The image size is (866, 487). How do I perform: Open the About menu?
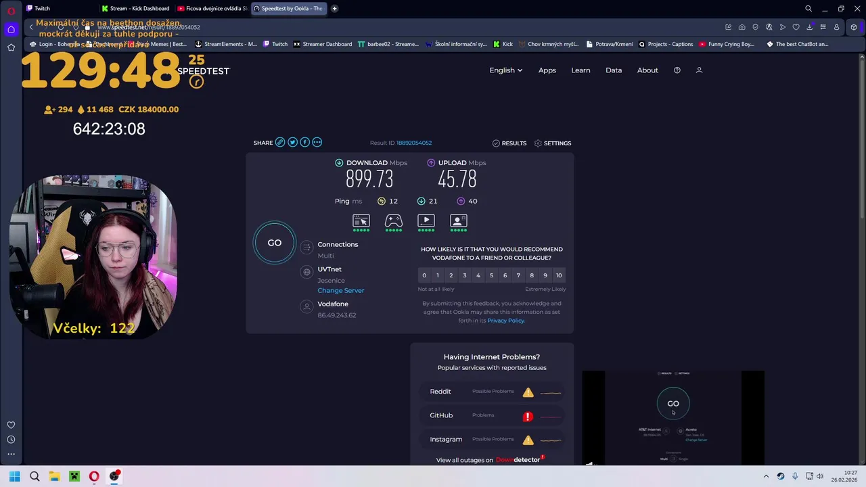pos(647,70)
